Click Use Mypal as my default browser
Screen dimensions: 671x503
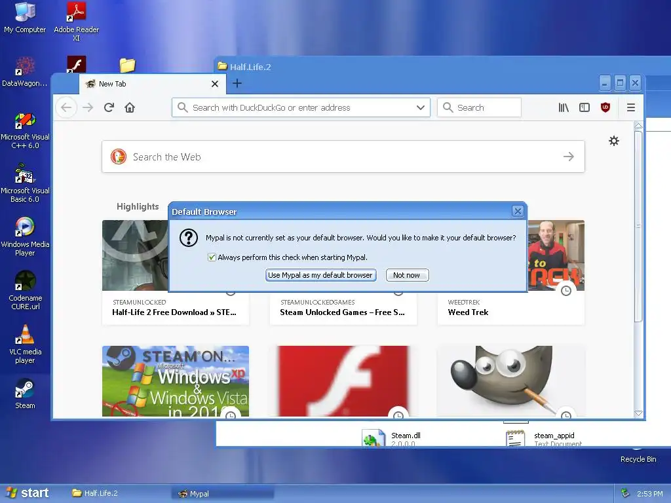click(320, 275)
